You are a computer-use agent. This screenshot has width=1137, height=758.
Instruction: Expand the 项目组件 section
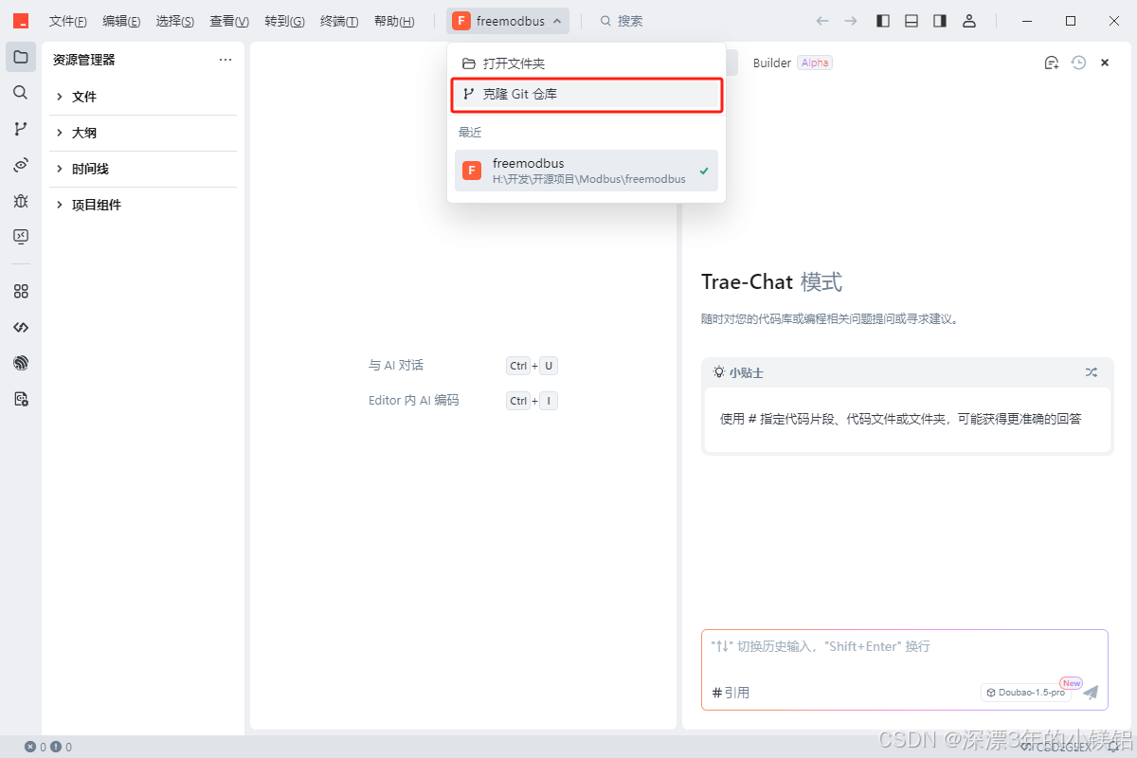point(143,205)
